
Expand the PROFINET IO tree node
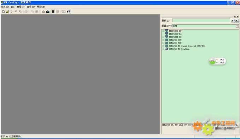click(x=163, y=37)
